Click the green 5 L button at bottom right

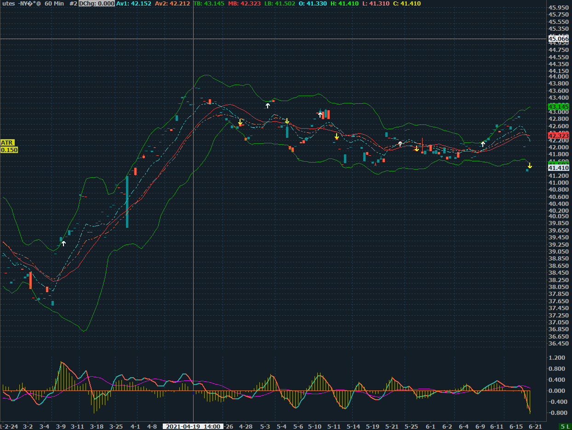click(565, 426)
